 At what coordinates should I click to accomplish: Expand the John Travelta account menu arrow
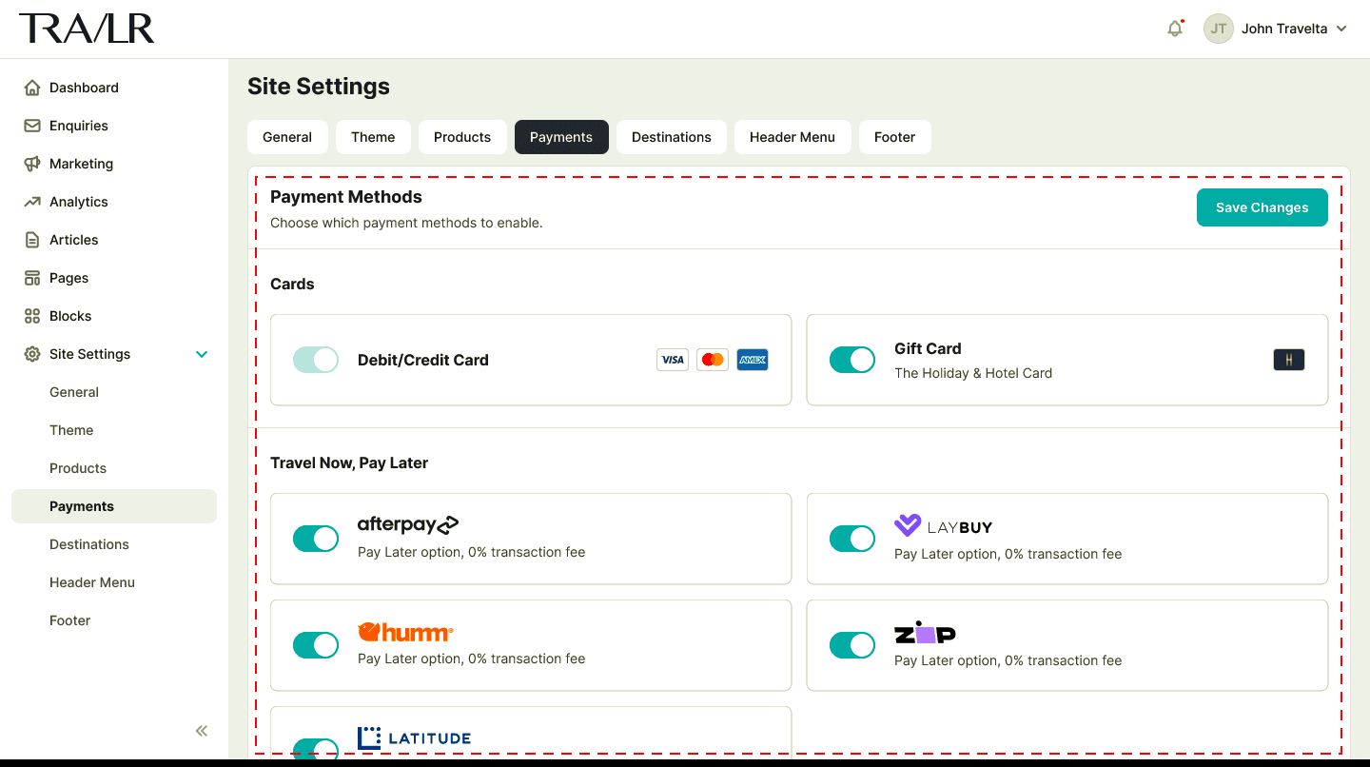coord(1341,29)
